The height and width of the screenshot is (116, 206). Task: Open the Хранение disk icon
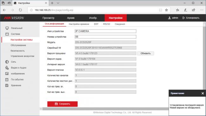7,85
